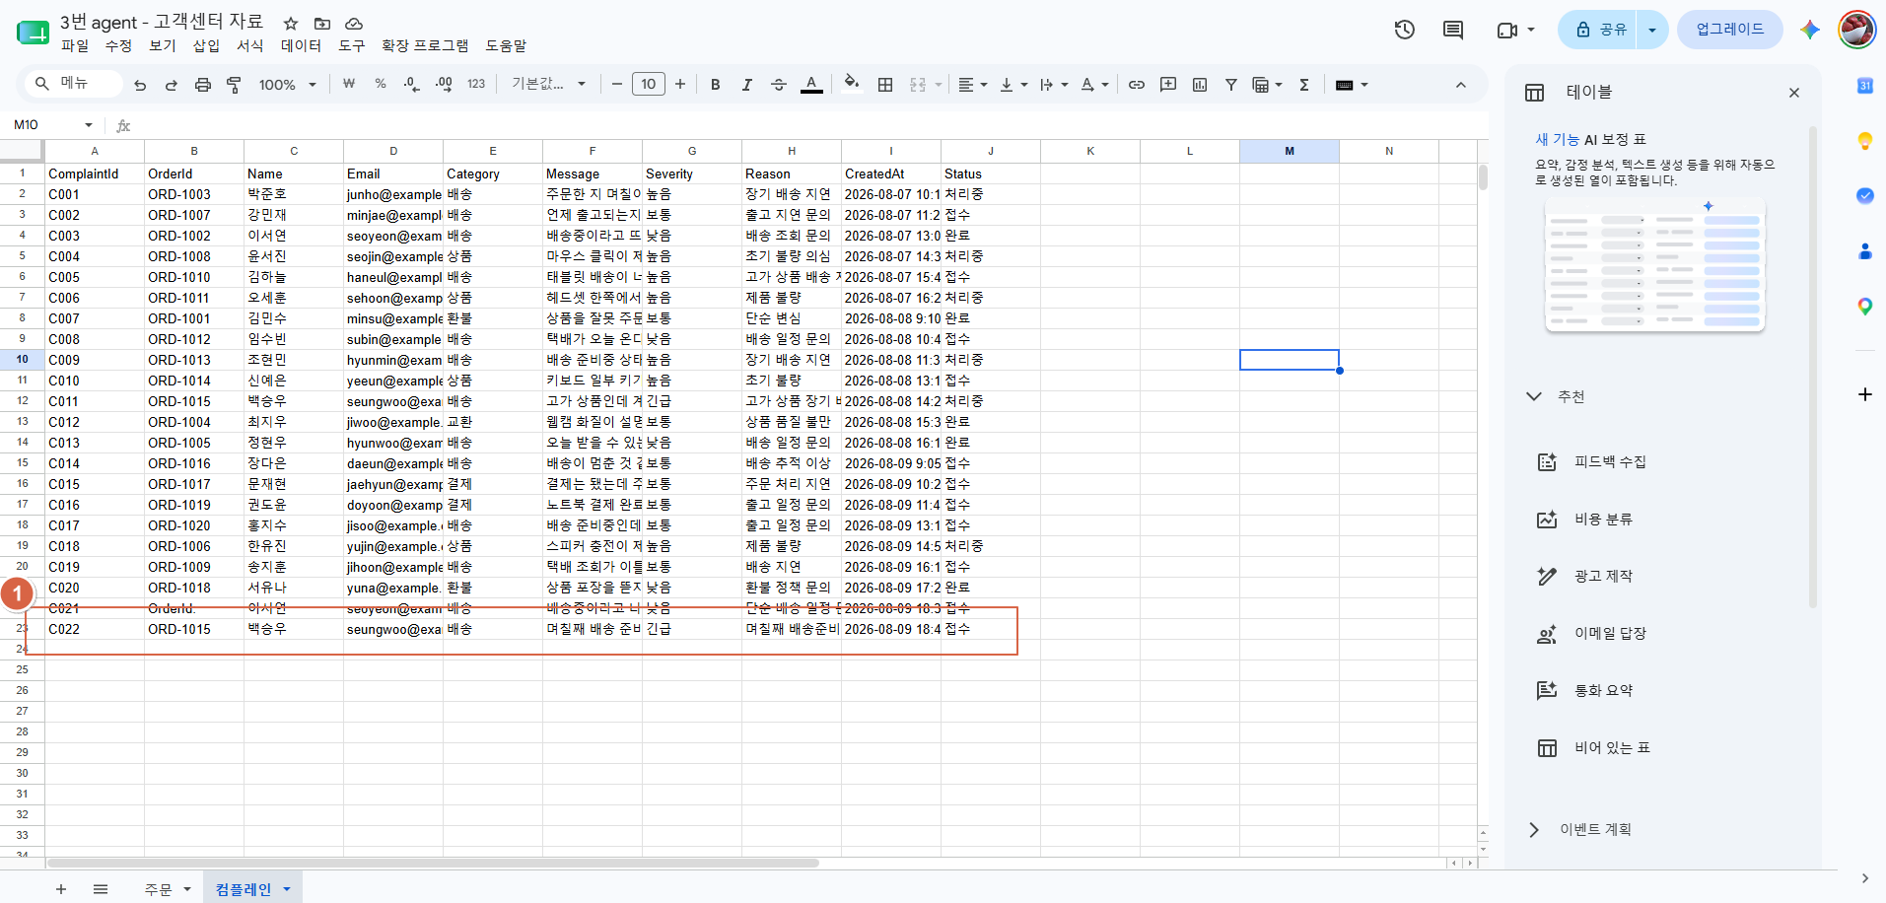Viewport: 1886px width, 903px height.
Task: Click the 업그레이드 button
Action: point(1730,30)
